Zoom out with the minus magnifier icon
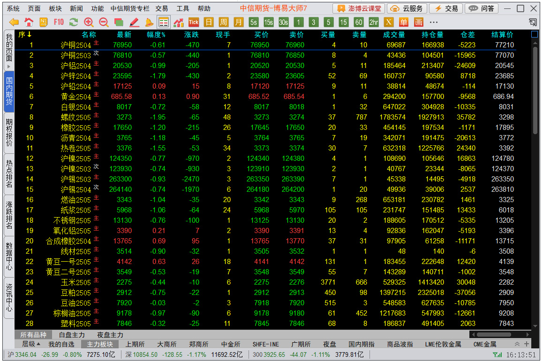Image resolution: width=543 pixels, height=362 pixels. tap(104, 23)
